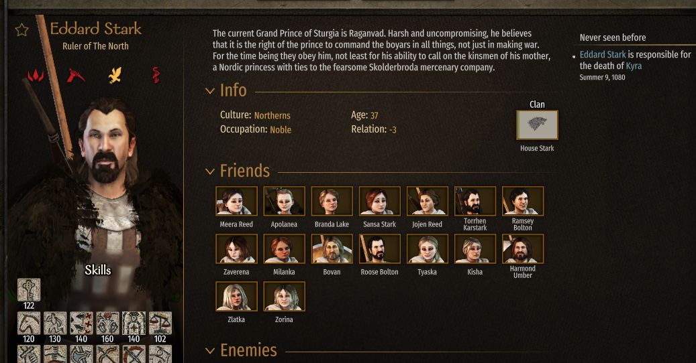Select the horse head Riding skill icon
696x363 pixels.
tap(29, 323)
